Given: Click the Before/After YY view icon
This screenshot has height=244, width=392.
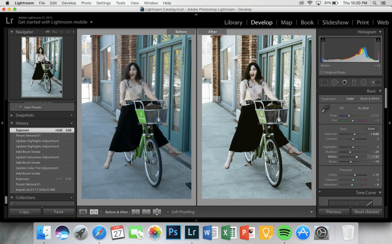Looking at the screenshot, I should [x=94, y=212].
